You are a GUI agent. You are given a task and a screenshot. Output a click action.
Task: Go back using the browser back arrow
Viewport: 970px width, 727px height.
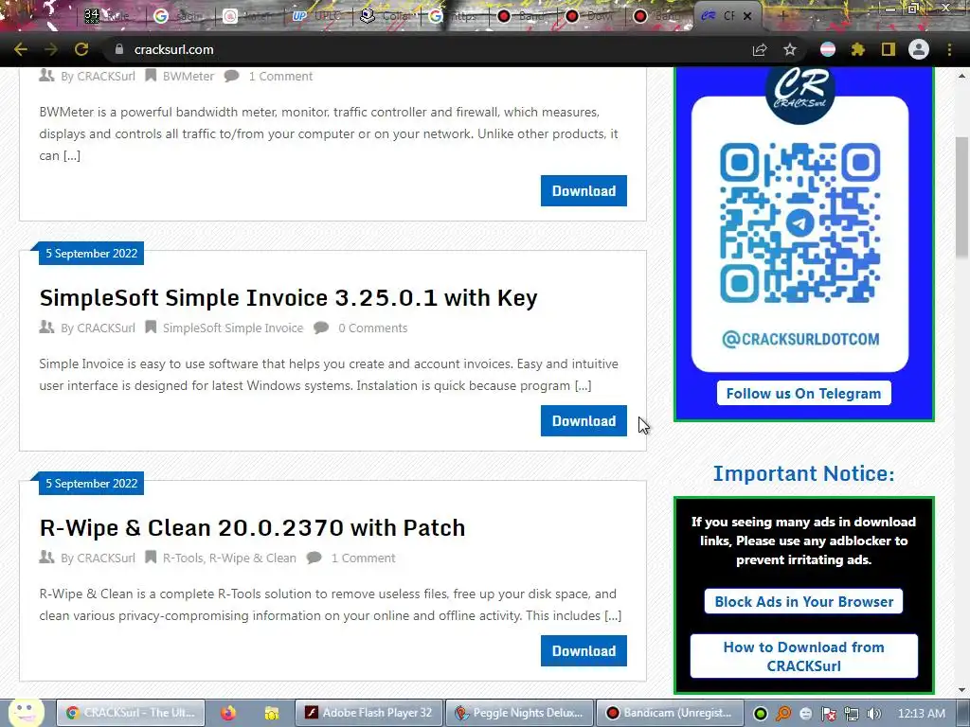[x=21, y=49]
